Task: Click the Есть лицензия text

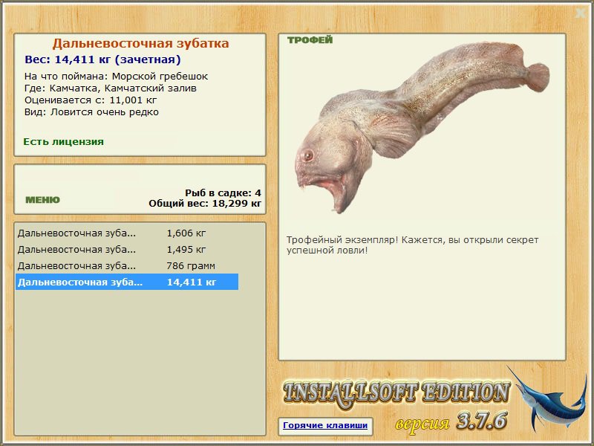Action: tap(63, 142)
